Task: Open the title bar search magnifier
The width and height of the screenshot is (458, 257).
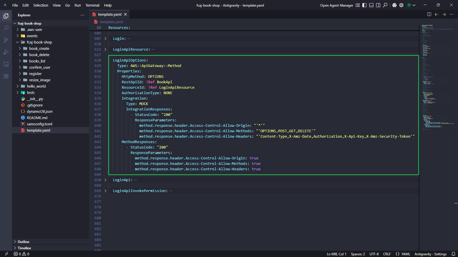Action: click(385, 5)
